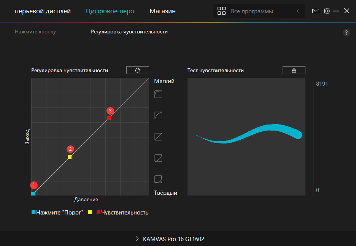
Task: Open the help question mark
Action: [x=346, y=33]
